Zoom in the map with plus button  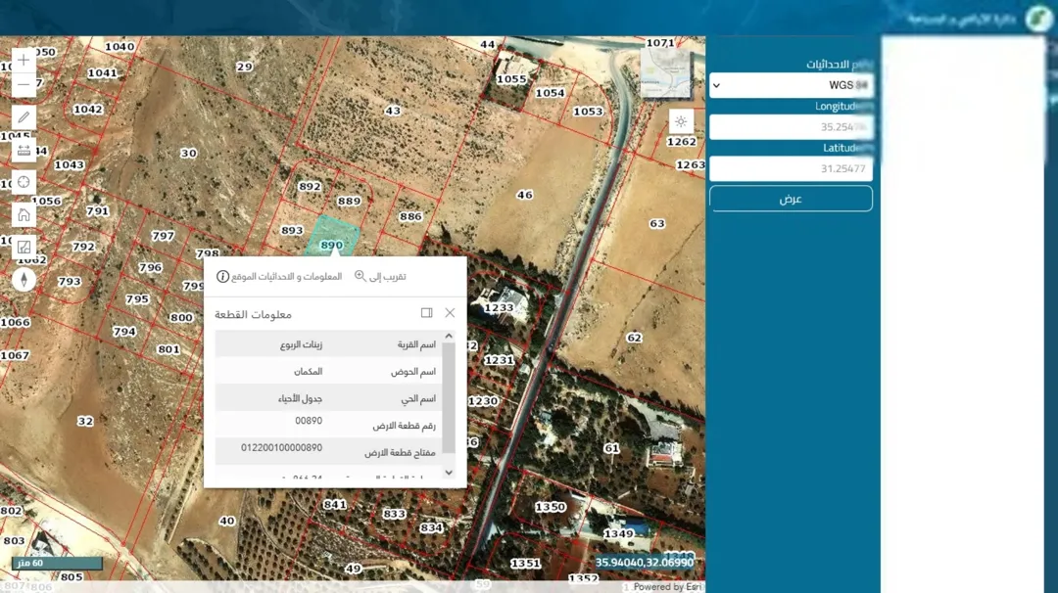click(x=24, y=60)
